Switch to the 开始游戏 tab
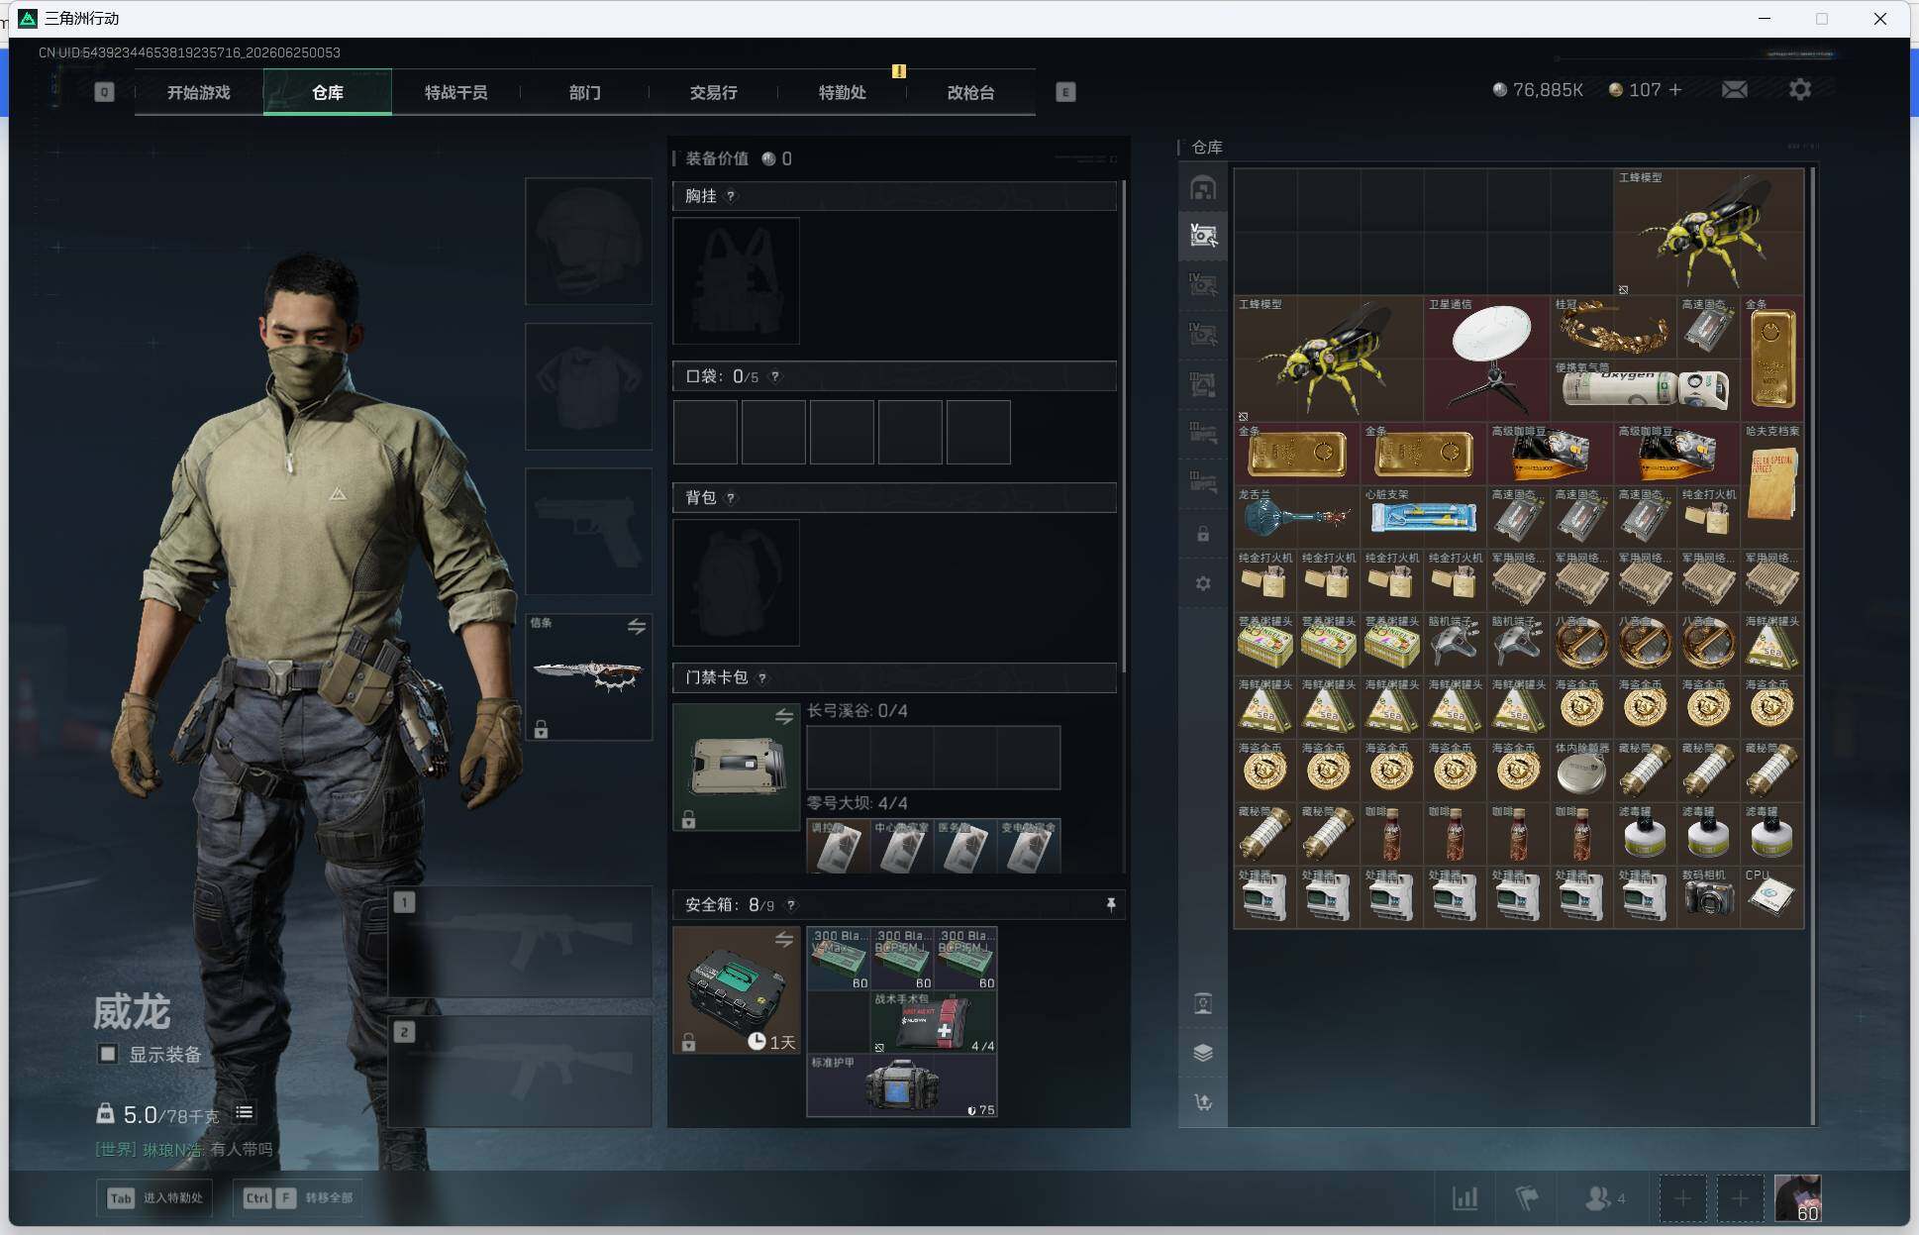1919x1235 pixels. 198,92
